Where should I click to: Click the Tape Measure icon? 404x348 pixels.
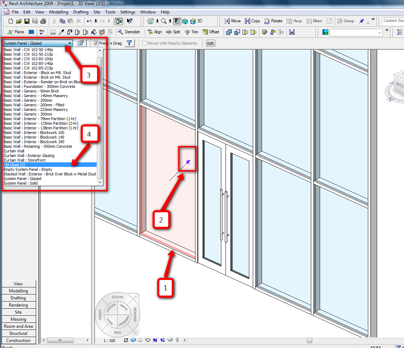[x=292, y=32]
